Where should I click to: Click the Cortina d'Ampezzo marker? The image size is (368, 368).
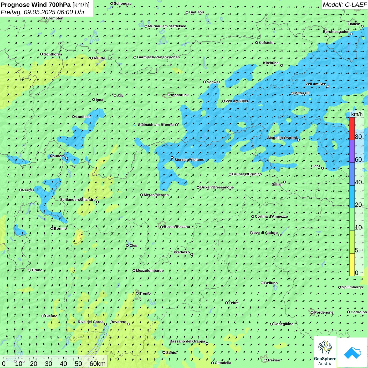pos(253,217)
